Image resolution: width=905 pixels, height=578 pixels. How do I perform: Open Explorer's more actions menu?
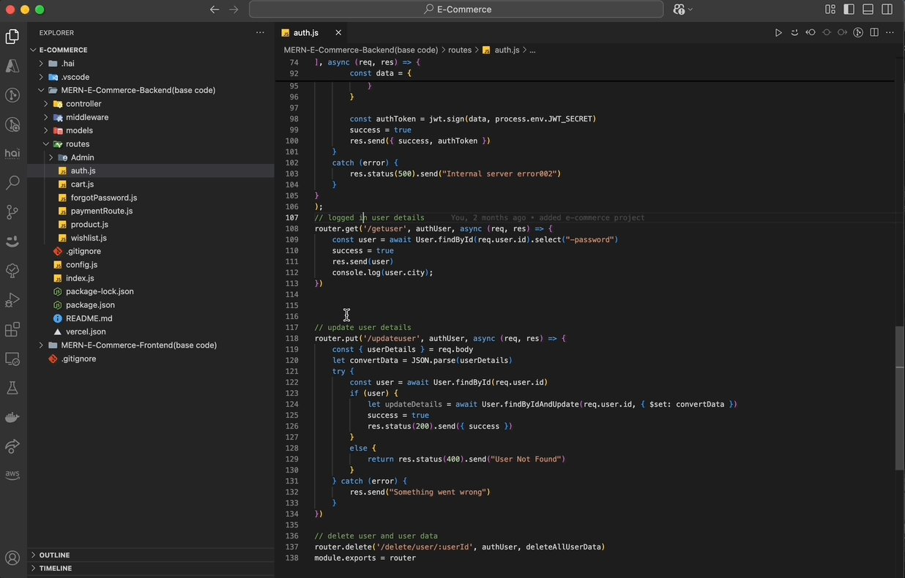[260, 33]
